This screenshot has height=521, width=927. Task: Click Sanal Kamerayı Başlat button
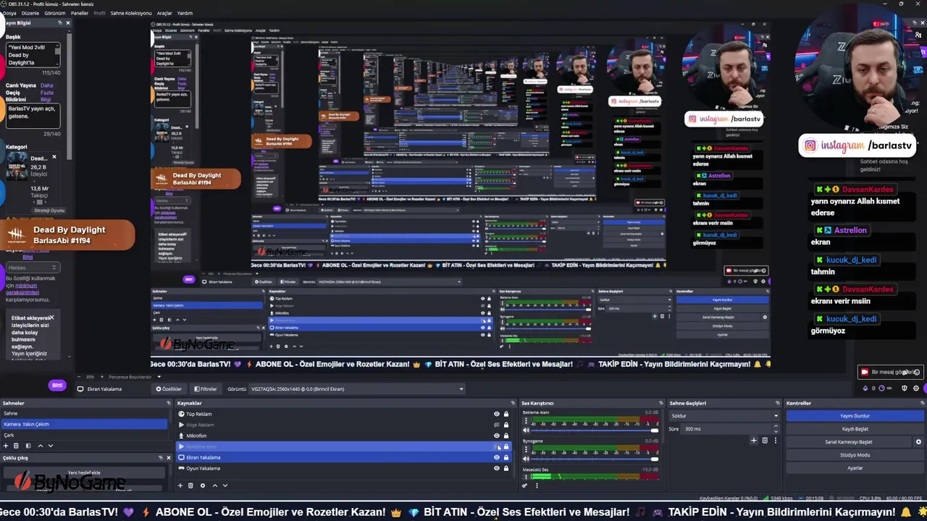(849, 442)
